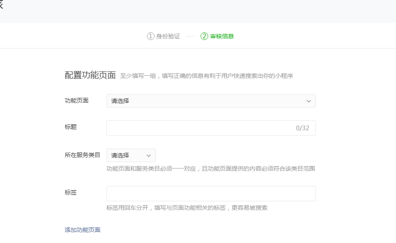Image resolution: width=396 pixels, height=243 pixels.
Task: Click the step 2 green circled number icon
Action: [x=204, y=36]
